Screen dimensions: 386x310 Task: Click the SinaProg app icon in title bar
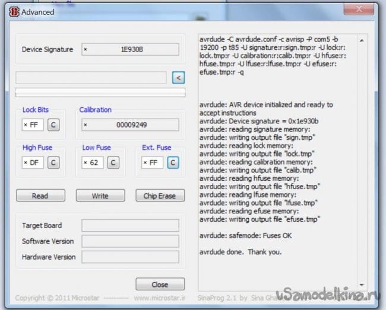click(12, 11)
